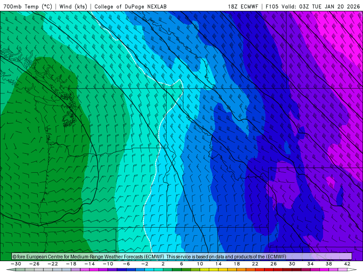Click the 2 value on temperature scale
The image size is (363, 272).
tap(163, 264)
